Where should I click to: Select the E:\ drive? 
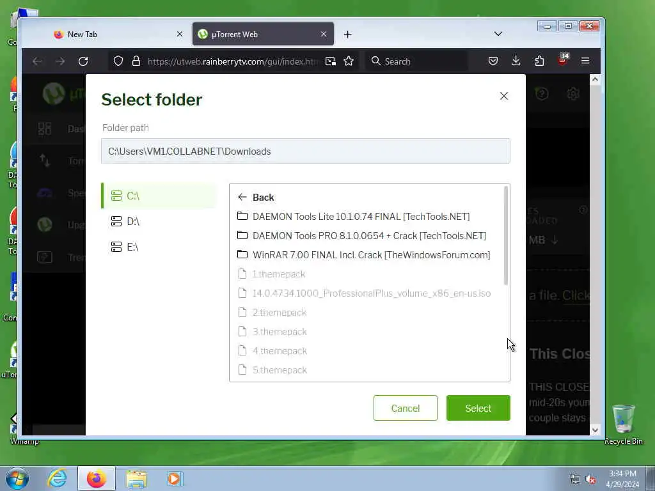coord(159,247)
